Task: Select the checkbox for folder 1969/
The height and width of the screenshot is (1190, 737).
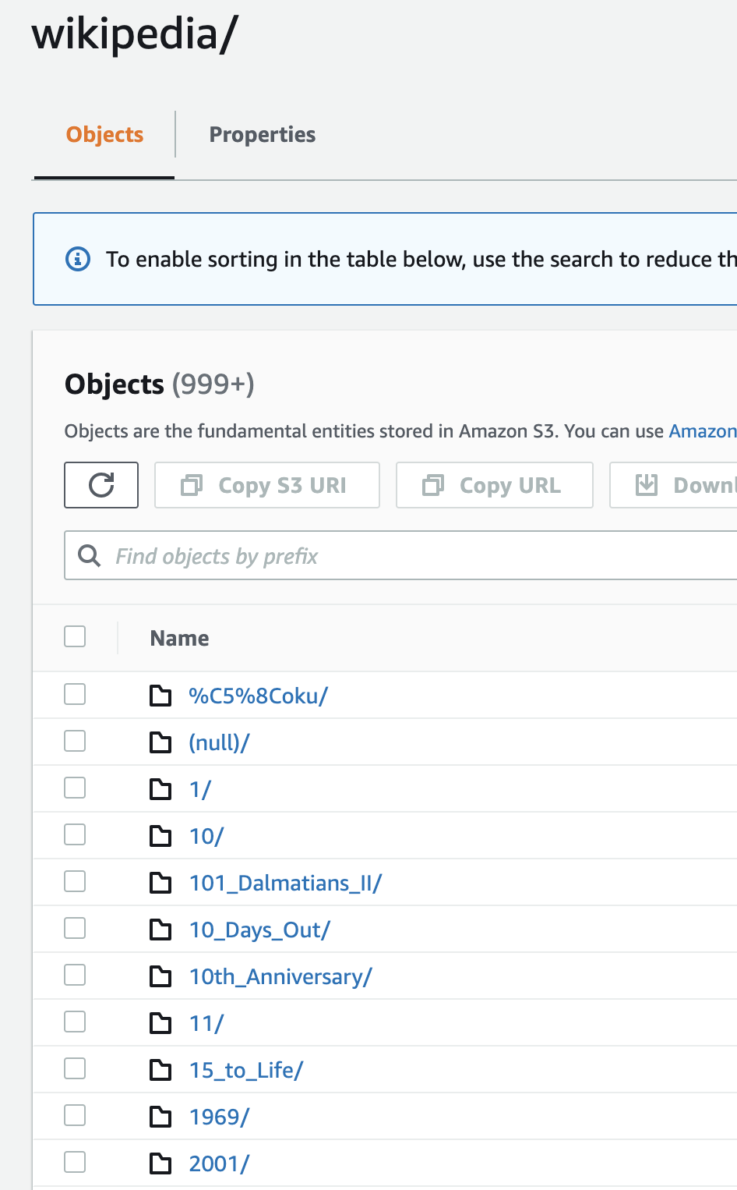Action: click(x=75, y=1115)
